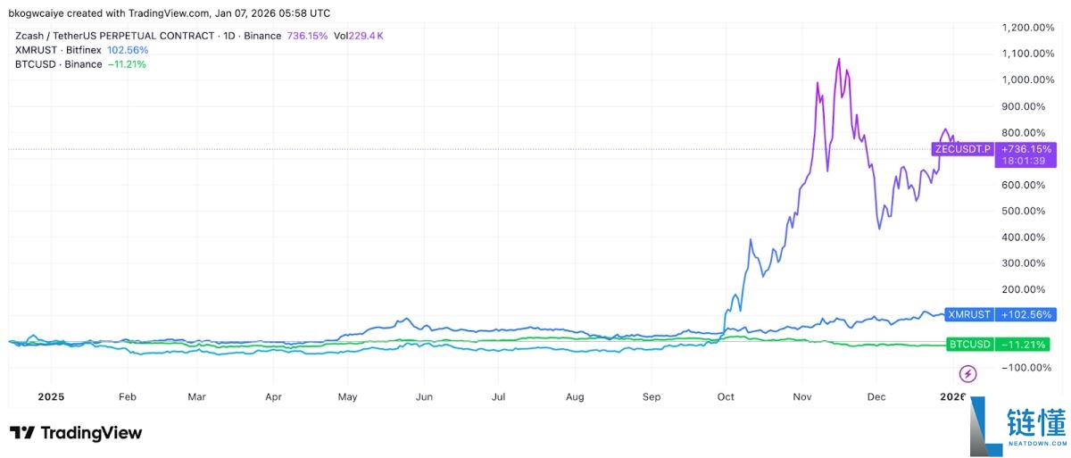Select the XMRUST Bitfinex legend line
Image resolution: width=1071 pixels, height=458 pixels.
[x=58, y=50]
